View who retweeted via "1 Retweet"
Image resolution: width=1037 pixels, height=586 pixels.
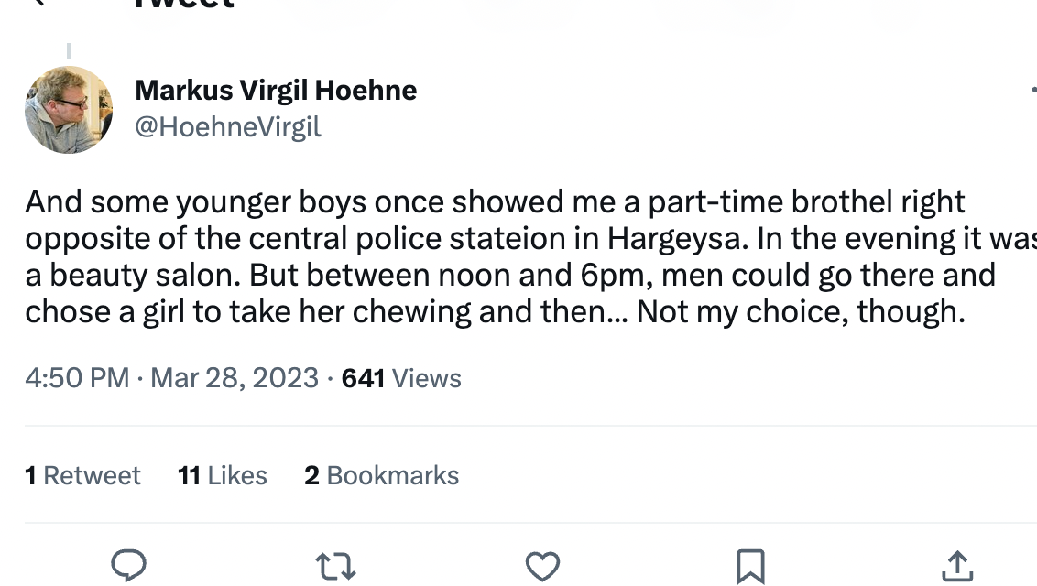[83, 475]
